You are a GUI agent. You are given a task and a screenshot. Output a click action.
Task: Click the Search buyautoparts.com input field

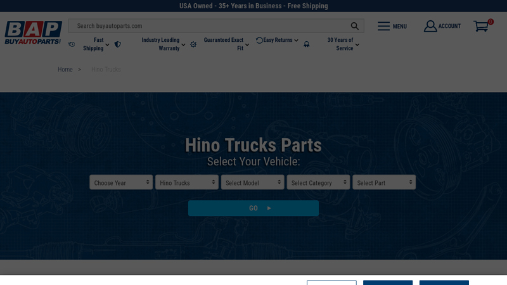click(x=216, y=26)
